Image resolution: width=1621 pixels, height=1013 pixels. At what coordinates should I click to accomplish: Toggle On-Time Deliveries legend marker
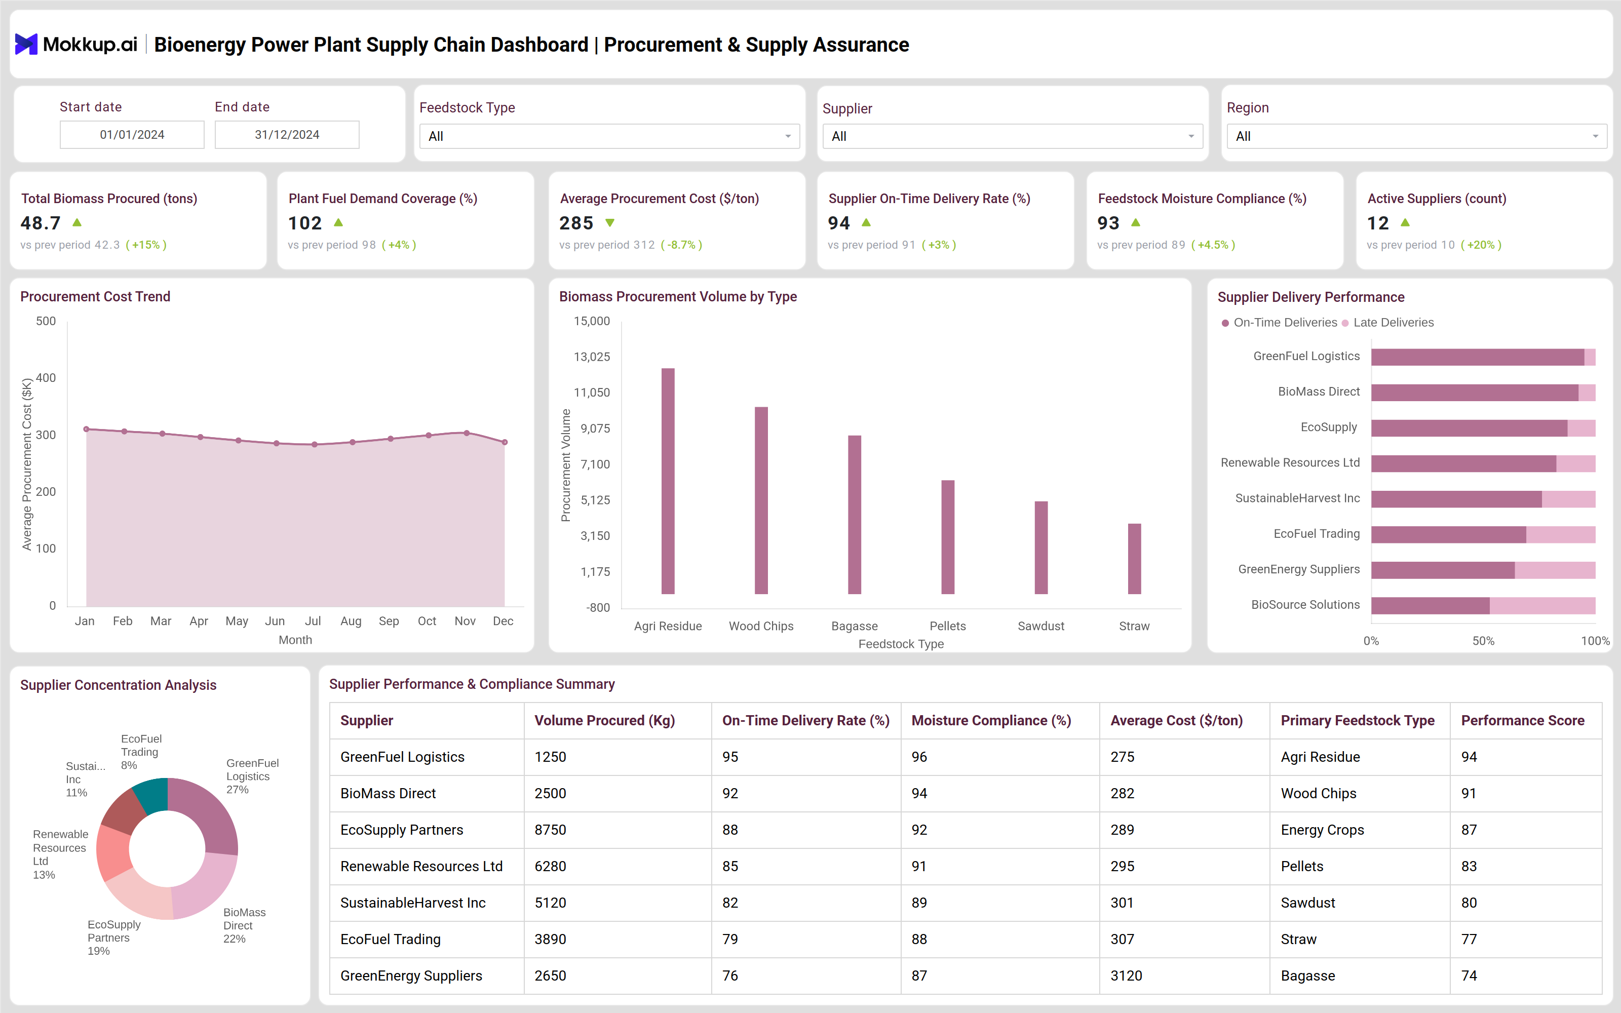[x=1225, y=323]
